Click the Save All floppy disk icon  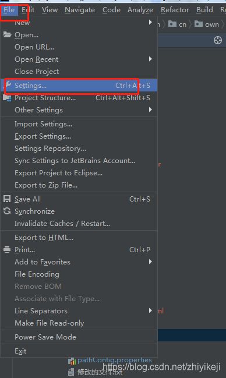7,199
